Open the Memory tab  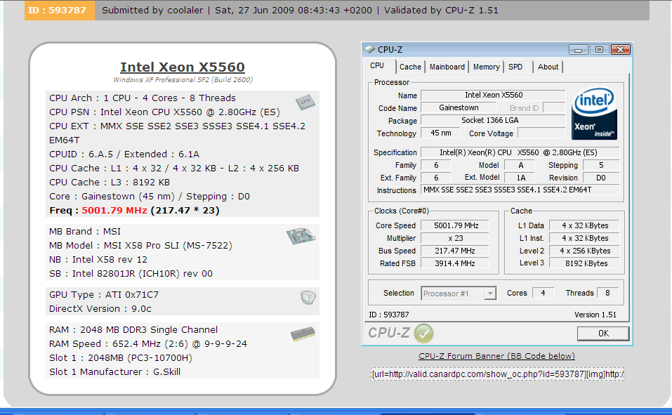coord(486,67)
